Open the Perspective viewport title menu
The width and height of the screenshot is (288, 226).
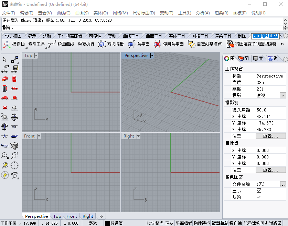coord(152,55)
